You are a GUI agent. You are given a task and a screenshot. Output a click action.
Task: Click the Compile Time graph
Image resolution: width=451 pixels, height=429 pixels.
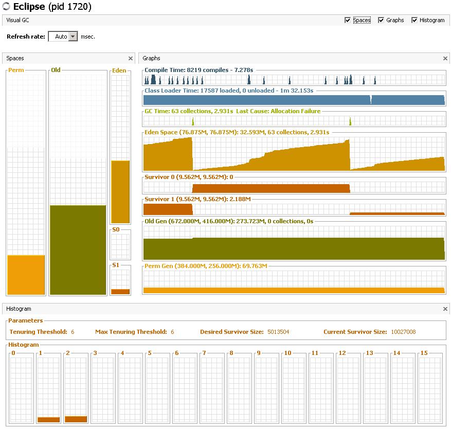tap(294, 79)
